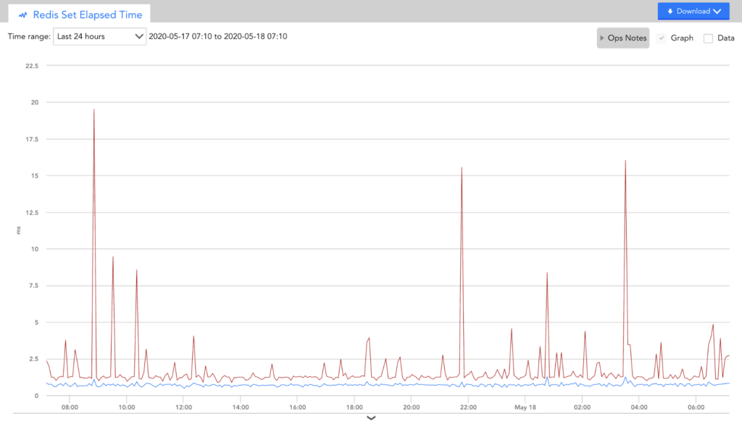Image resolution: width=742 pixels, height=424 pixels.
Task: Open the Ops Notes panel
Action: click(x=622, y=38)
